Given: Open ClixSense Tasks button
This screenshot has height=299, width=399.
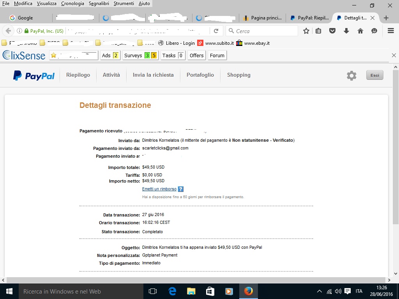Looking at the screenshot, I should 173,55.
